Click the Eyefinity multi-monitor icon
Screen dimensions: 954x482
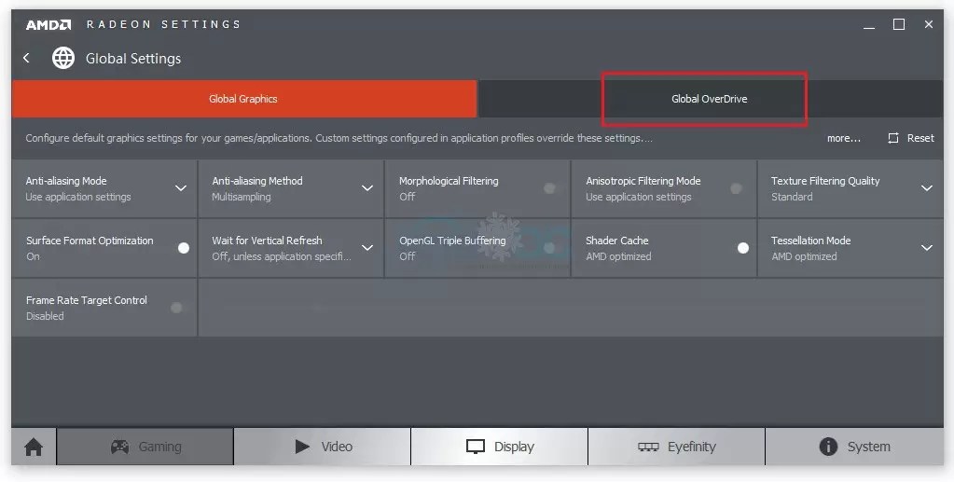(648, 447)
